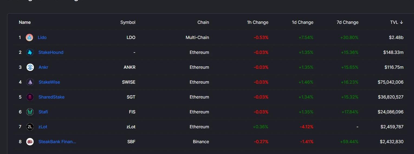
Task: Click the Chain column header
Action: click(203, 22)
